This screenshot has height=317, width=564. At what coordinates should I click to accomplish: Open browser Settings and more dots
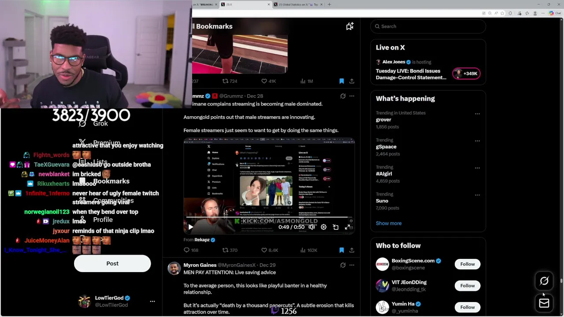(543, 13)
